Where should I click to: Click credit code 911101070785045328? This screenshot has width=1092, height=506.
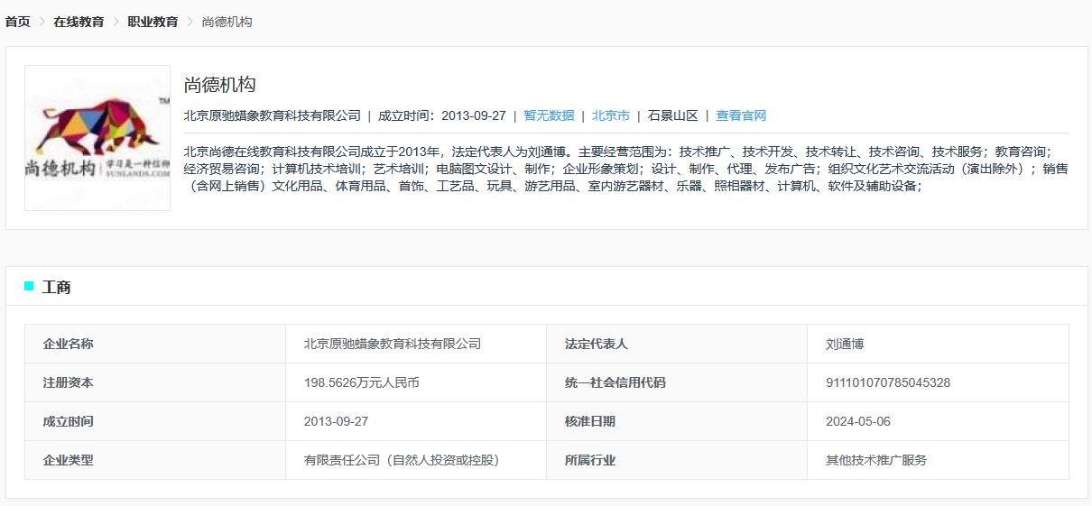pos(888,382)
